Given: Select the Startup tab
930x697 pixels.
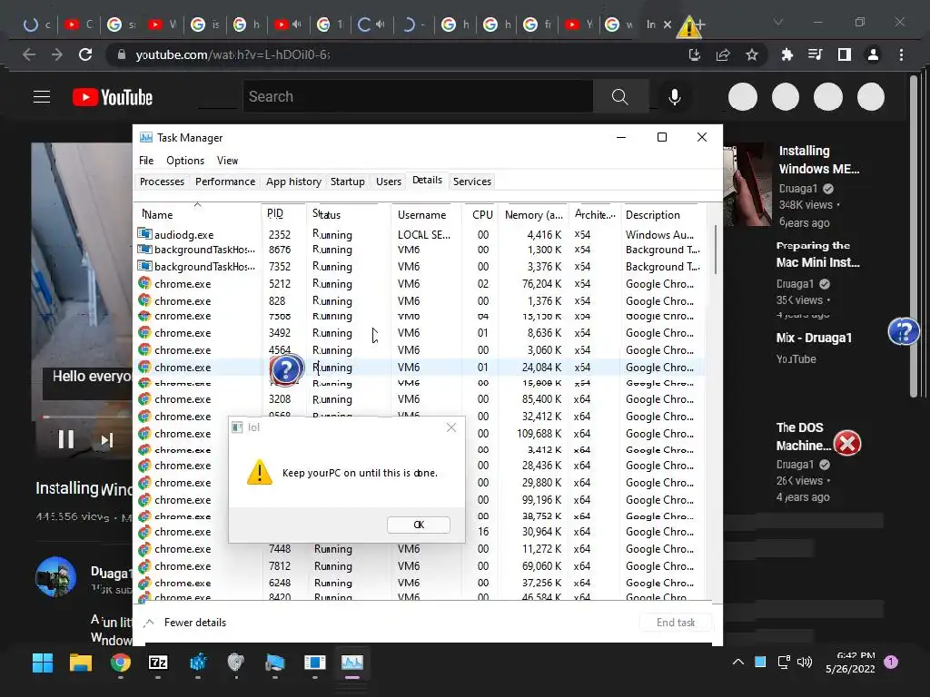Looking at the screenshot, I should coord(348,182).
